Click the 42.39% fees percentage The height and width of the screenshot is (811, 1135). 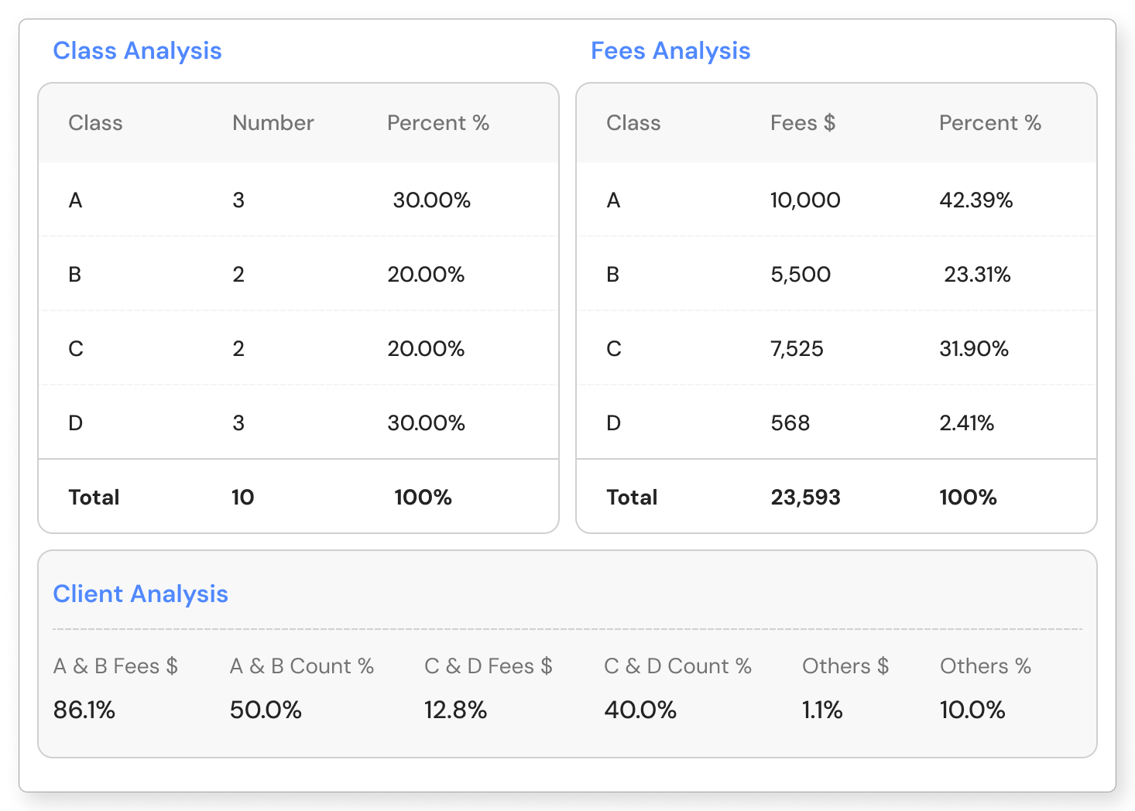click(x=976, y=200)
